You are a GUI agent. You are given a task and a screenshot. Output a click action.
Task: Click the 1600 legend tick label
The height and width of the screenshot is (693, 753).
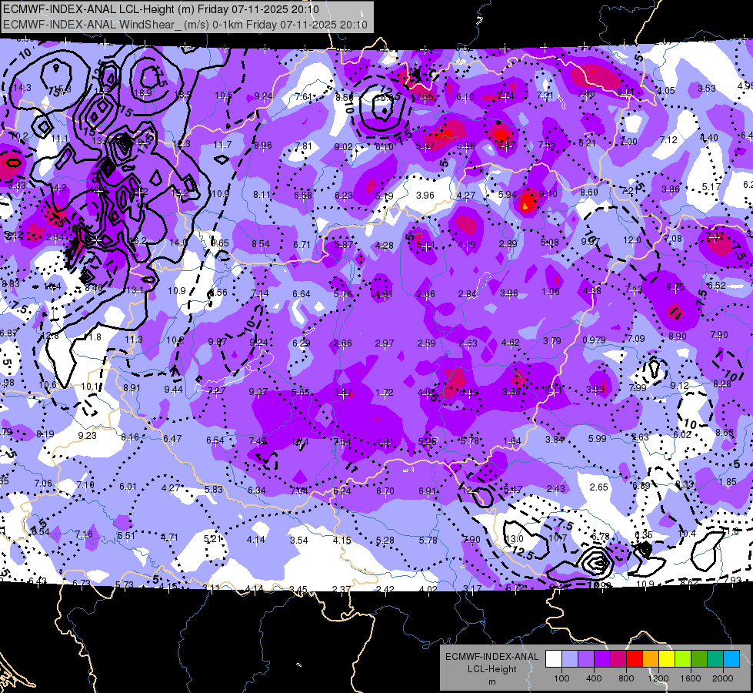click(x=690, y=678)
